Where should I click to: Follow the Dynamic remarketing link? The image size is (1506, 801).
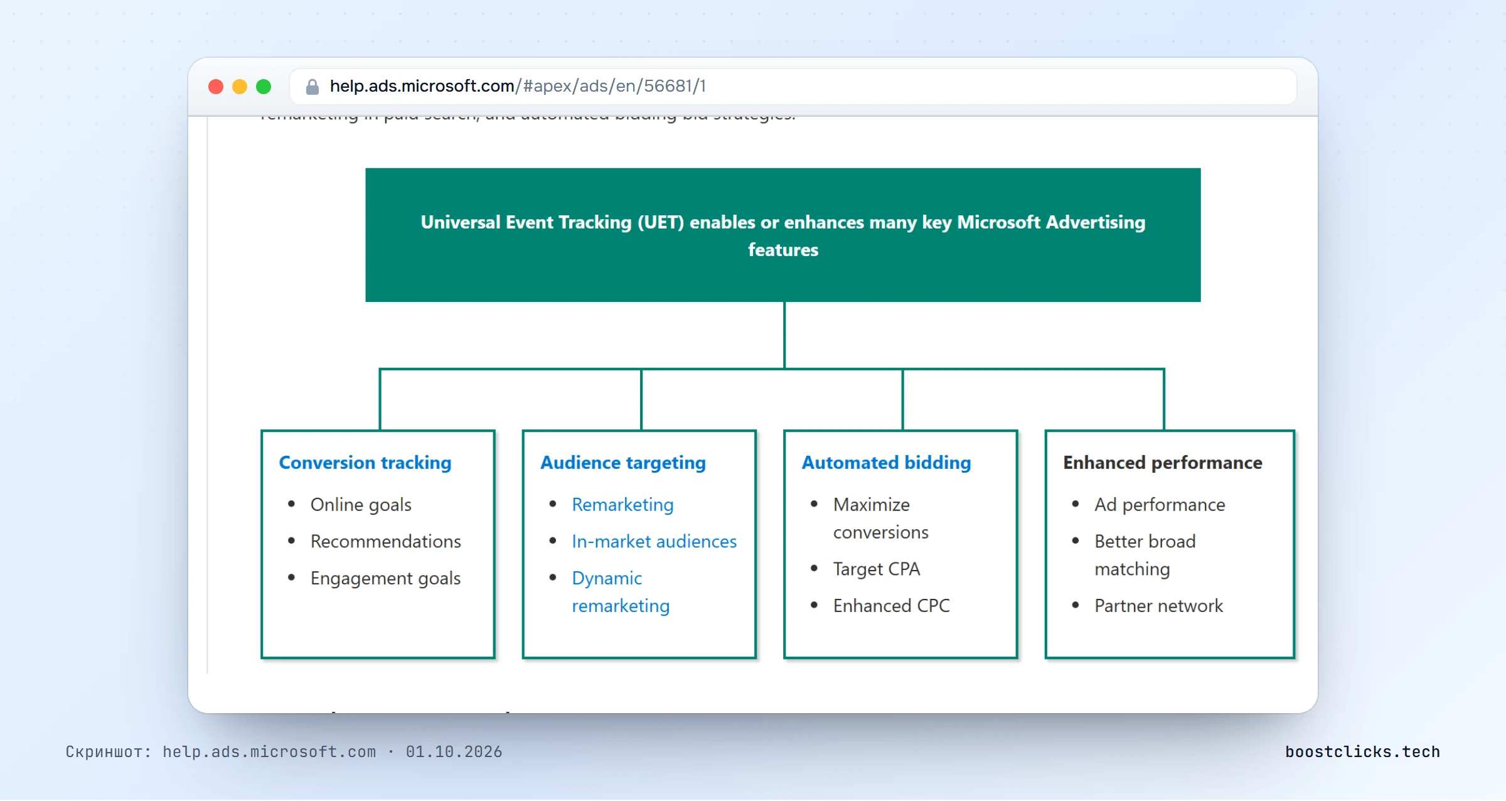pyautogui.click(x=621, y=592)
